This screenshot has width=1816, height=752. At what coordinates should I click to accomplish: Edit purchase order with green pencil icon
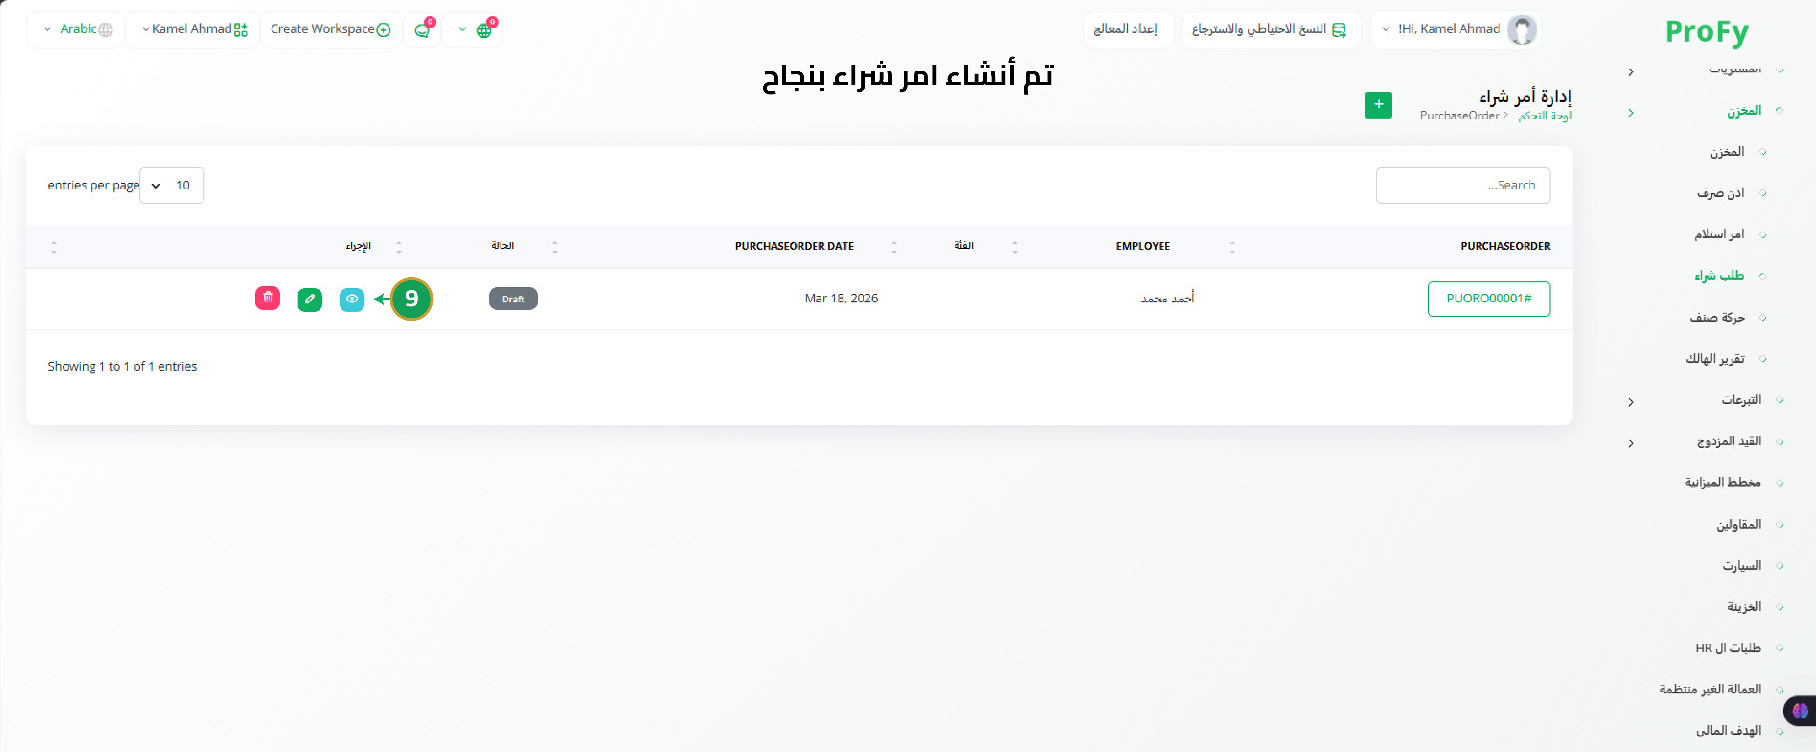pyautogui.click(x=310, y=299)
